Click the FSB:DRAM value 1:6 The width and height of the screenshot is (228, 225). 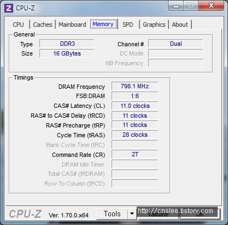tap(135, 96)
